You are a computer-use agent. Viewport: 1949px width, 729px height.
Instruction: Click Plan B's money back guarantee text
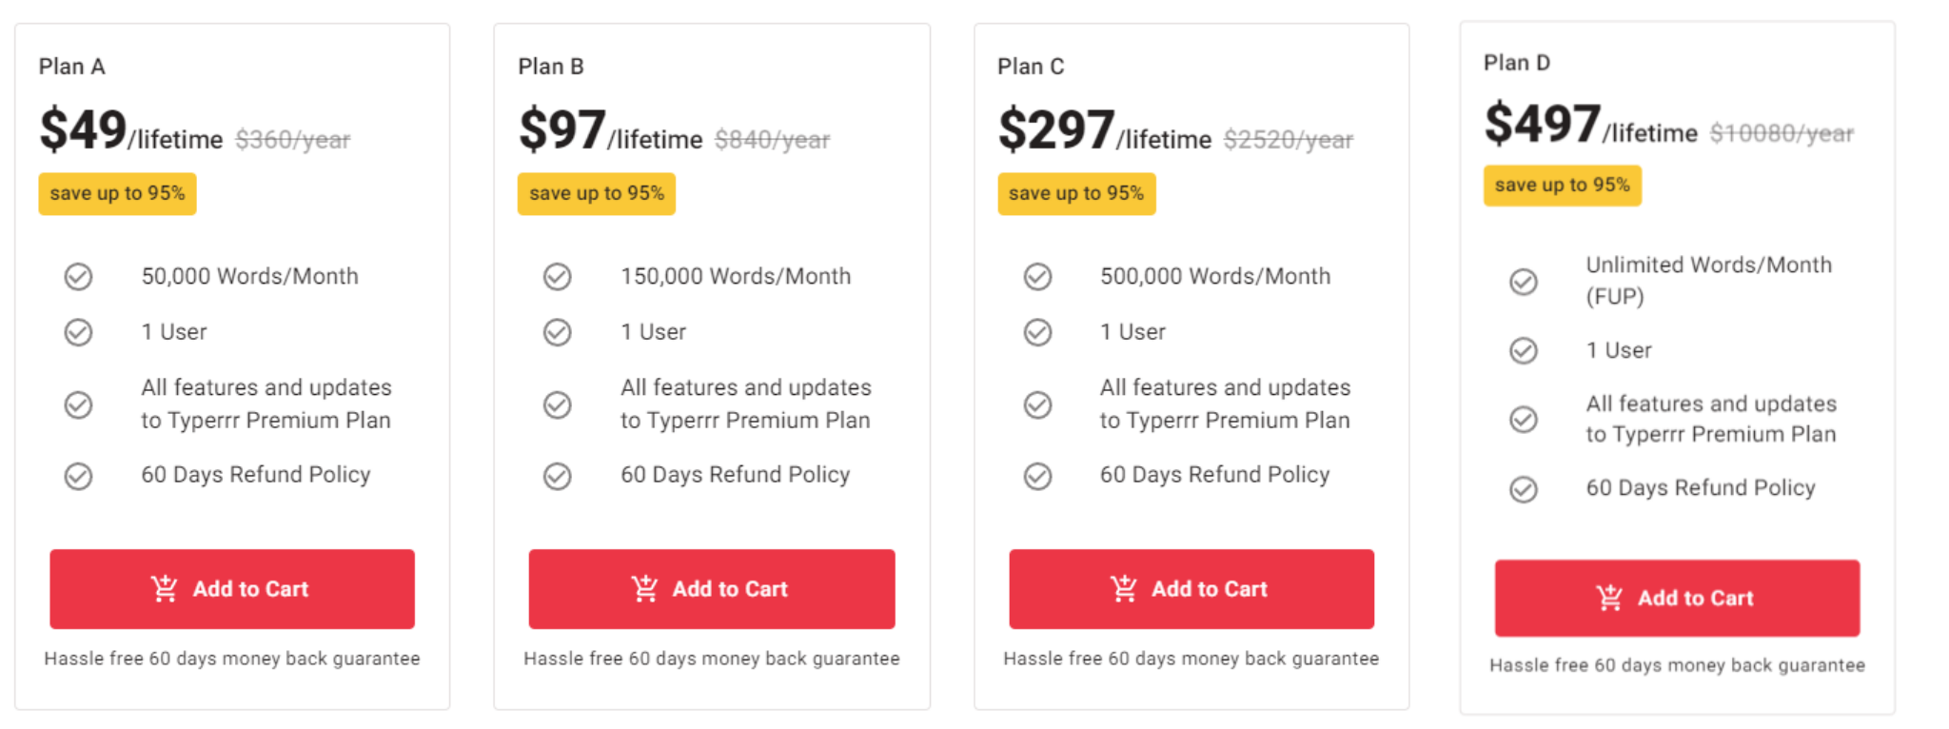(712, 659)
